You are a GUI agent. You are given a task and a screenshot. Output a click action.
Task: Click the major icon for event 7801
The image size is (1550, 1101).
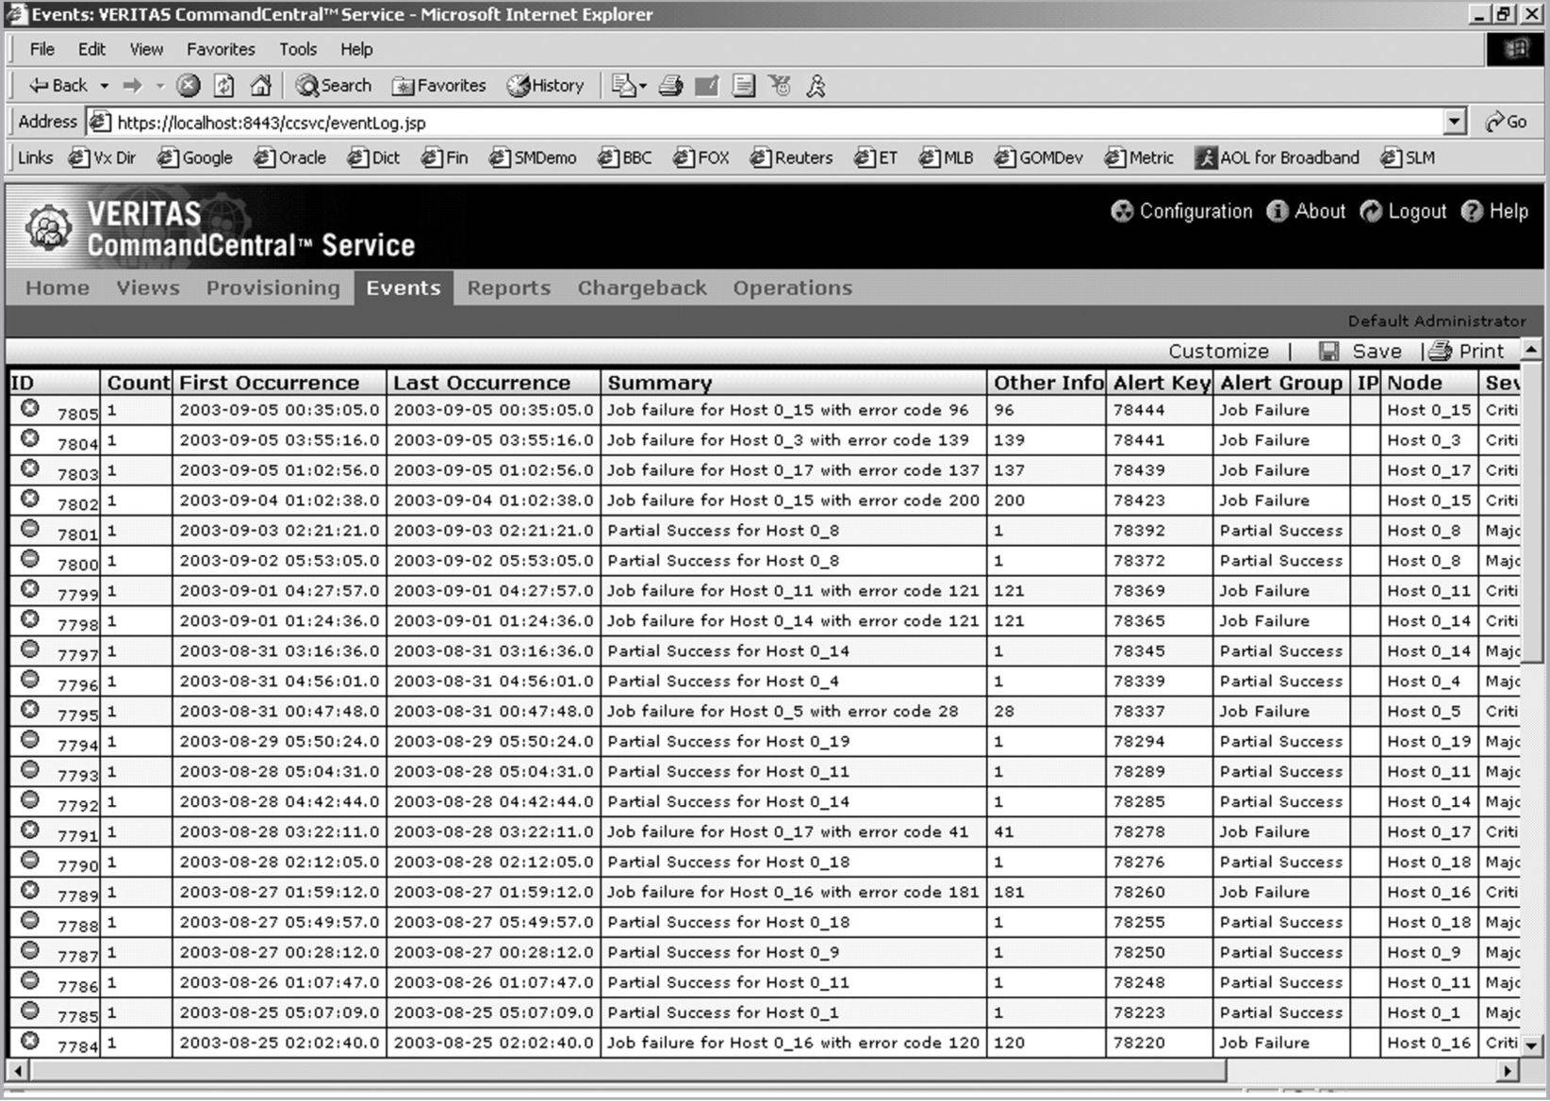pyautogui.click(x=30, y=529)
